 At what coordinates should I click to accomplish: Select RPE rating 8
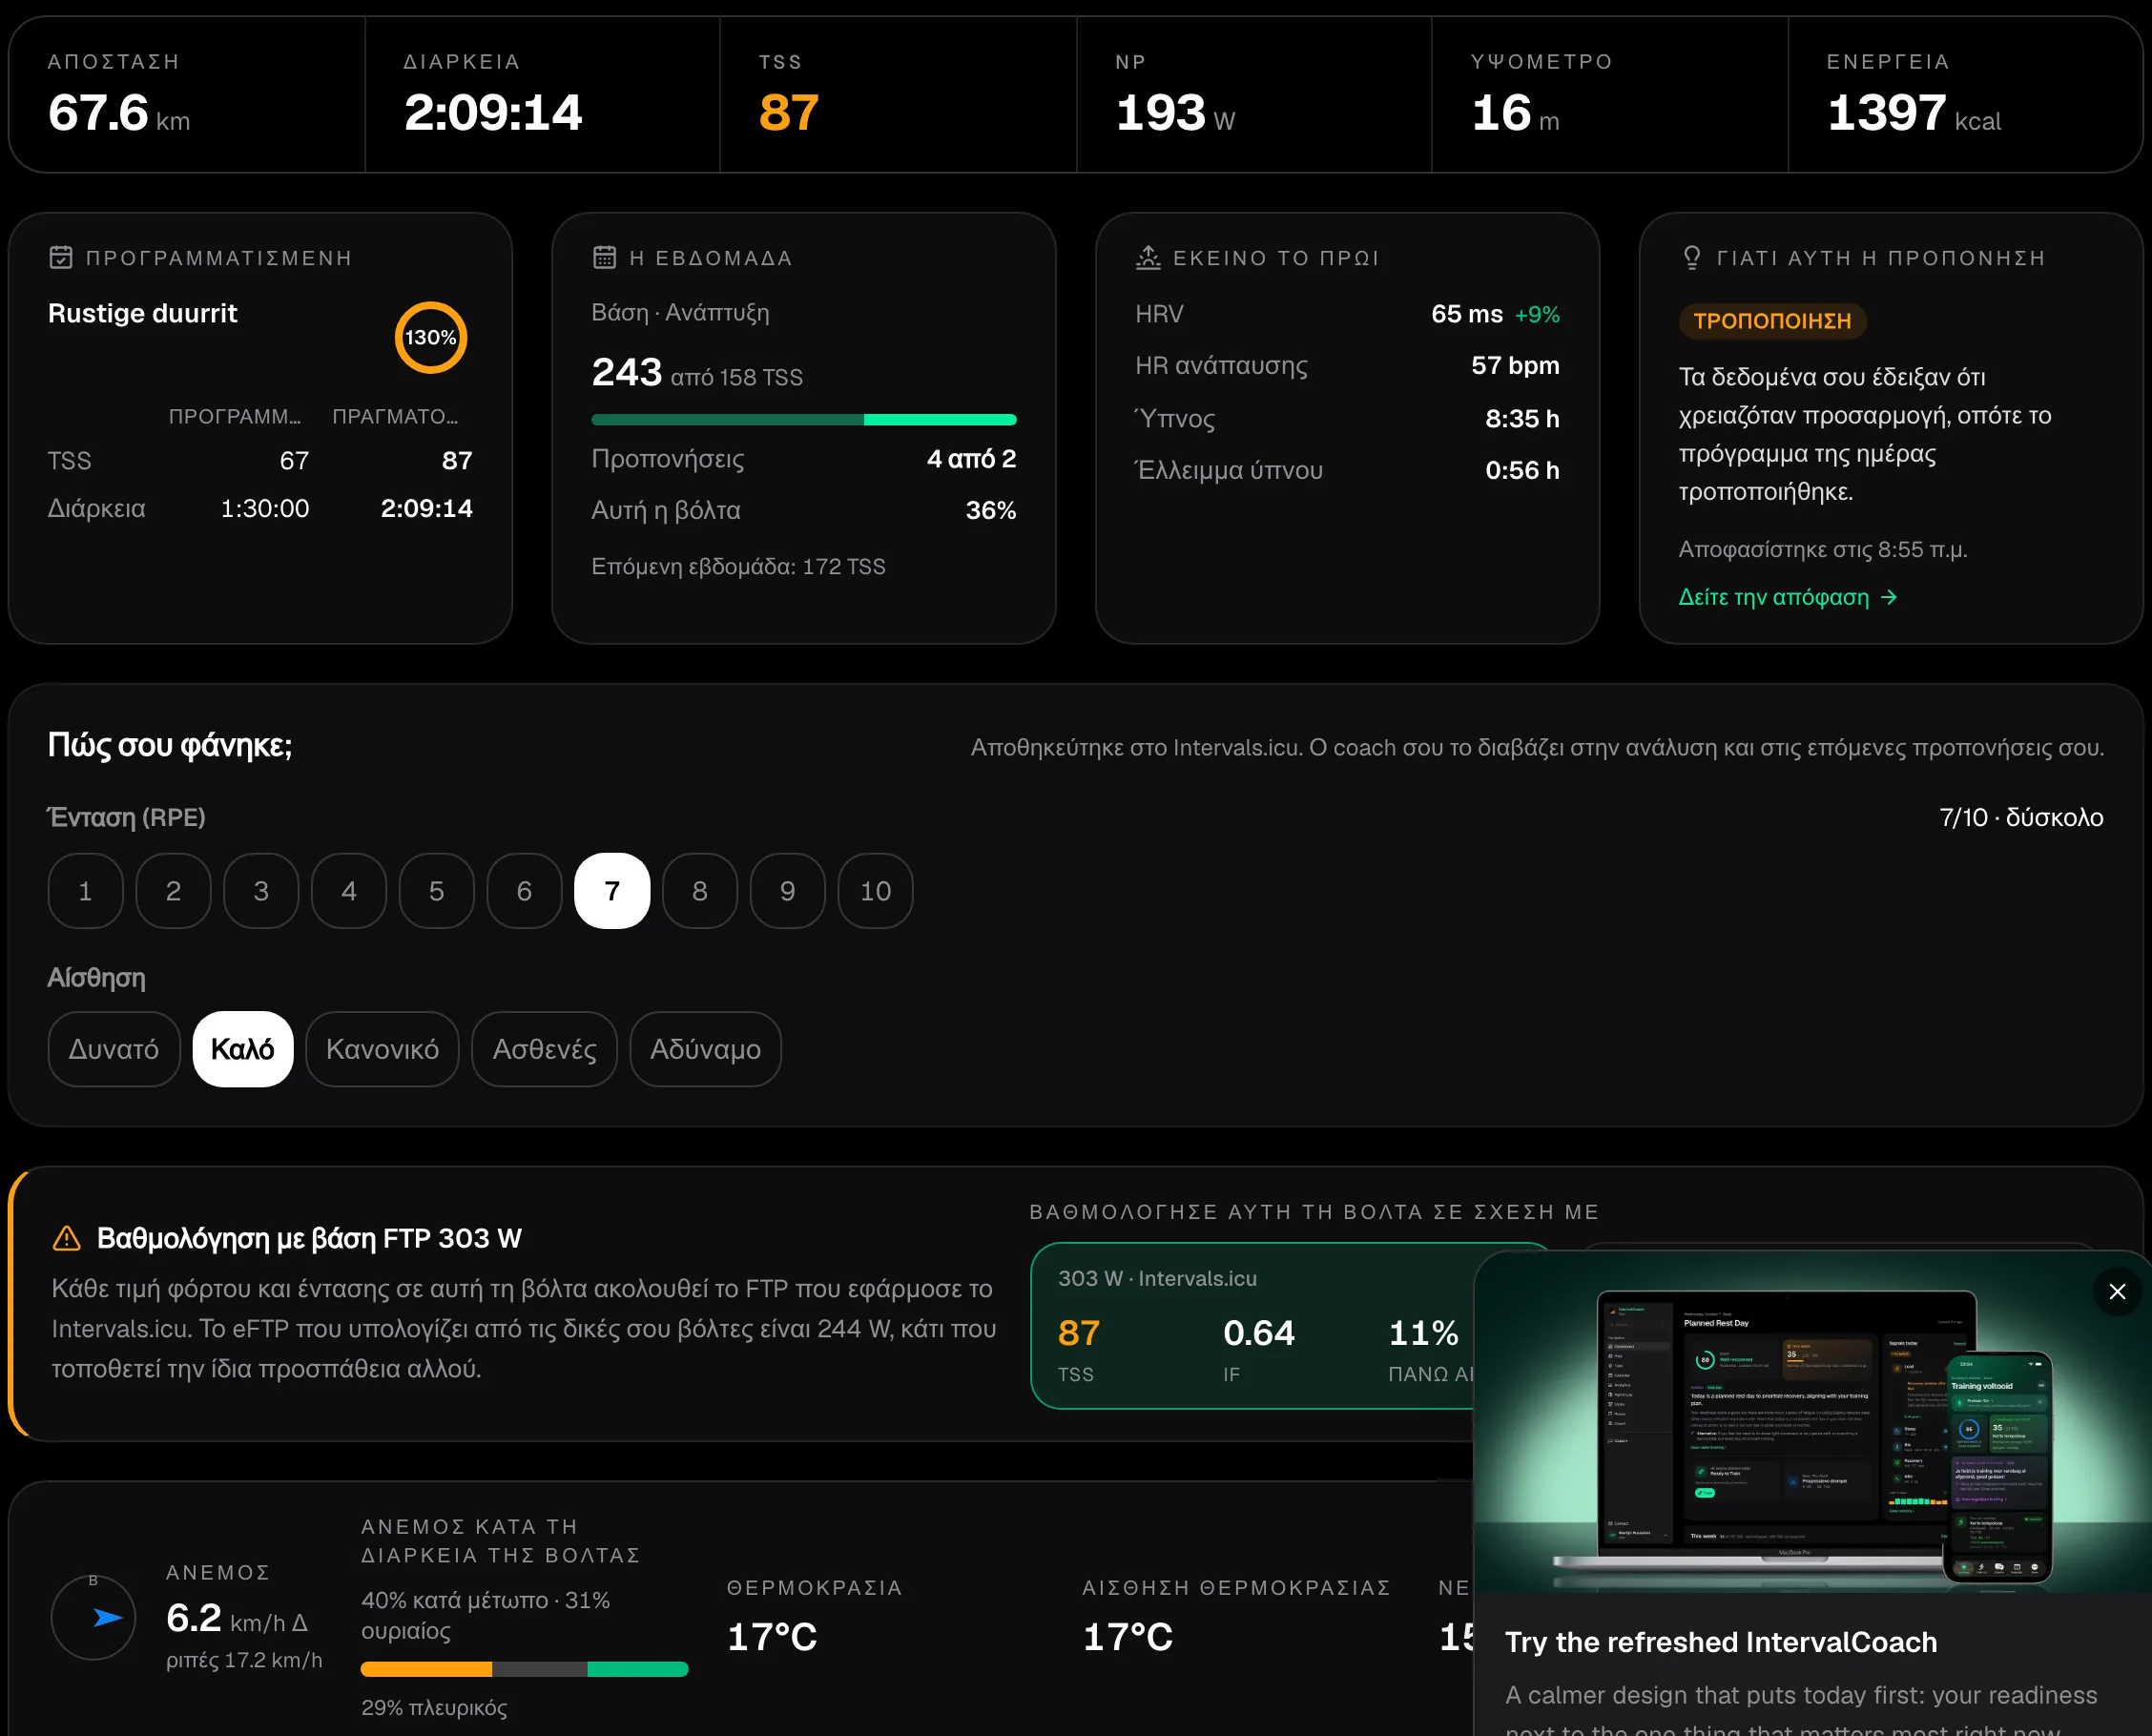coord(700,891)
